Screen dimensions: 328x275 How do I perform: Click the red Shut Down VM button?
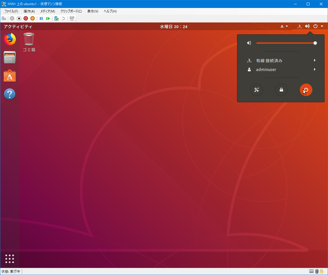tap(26, 18)
